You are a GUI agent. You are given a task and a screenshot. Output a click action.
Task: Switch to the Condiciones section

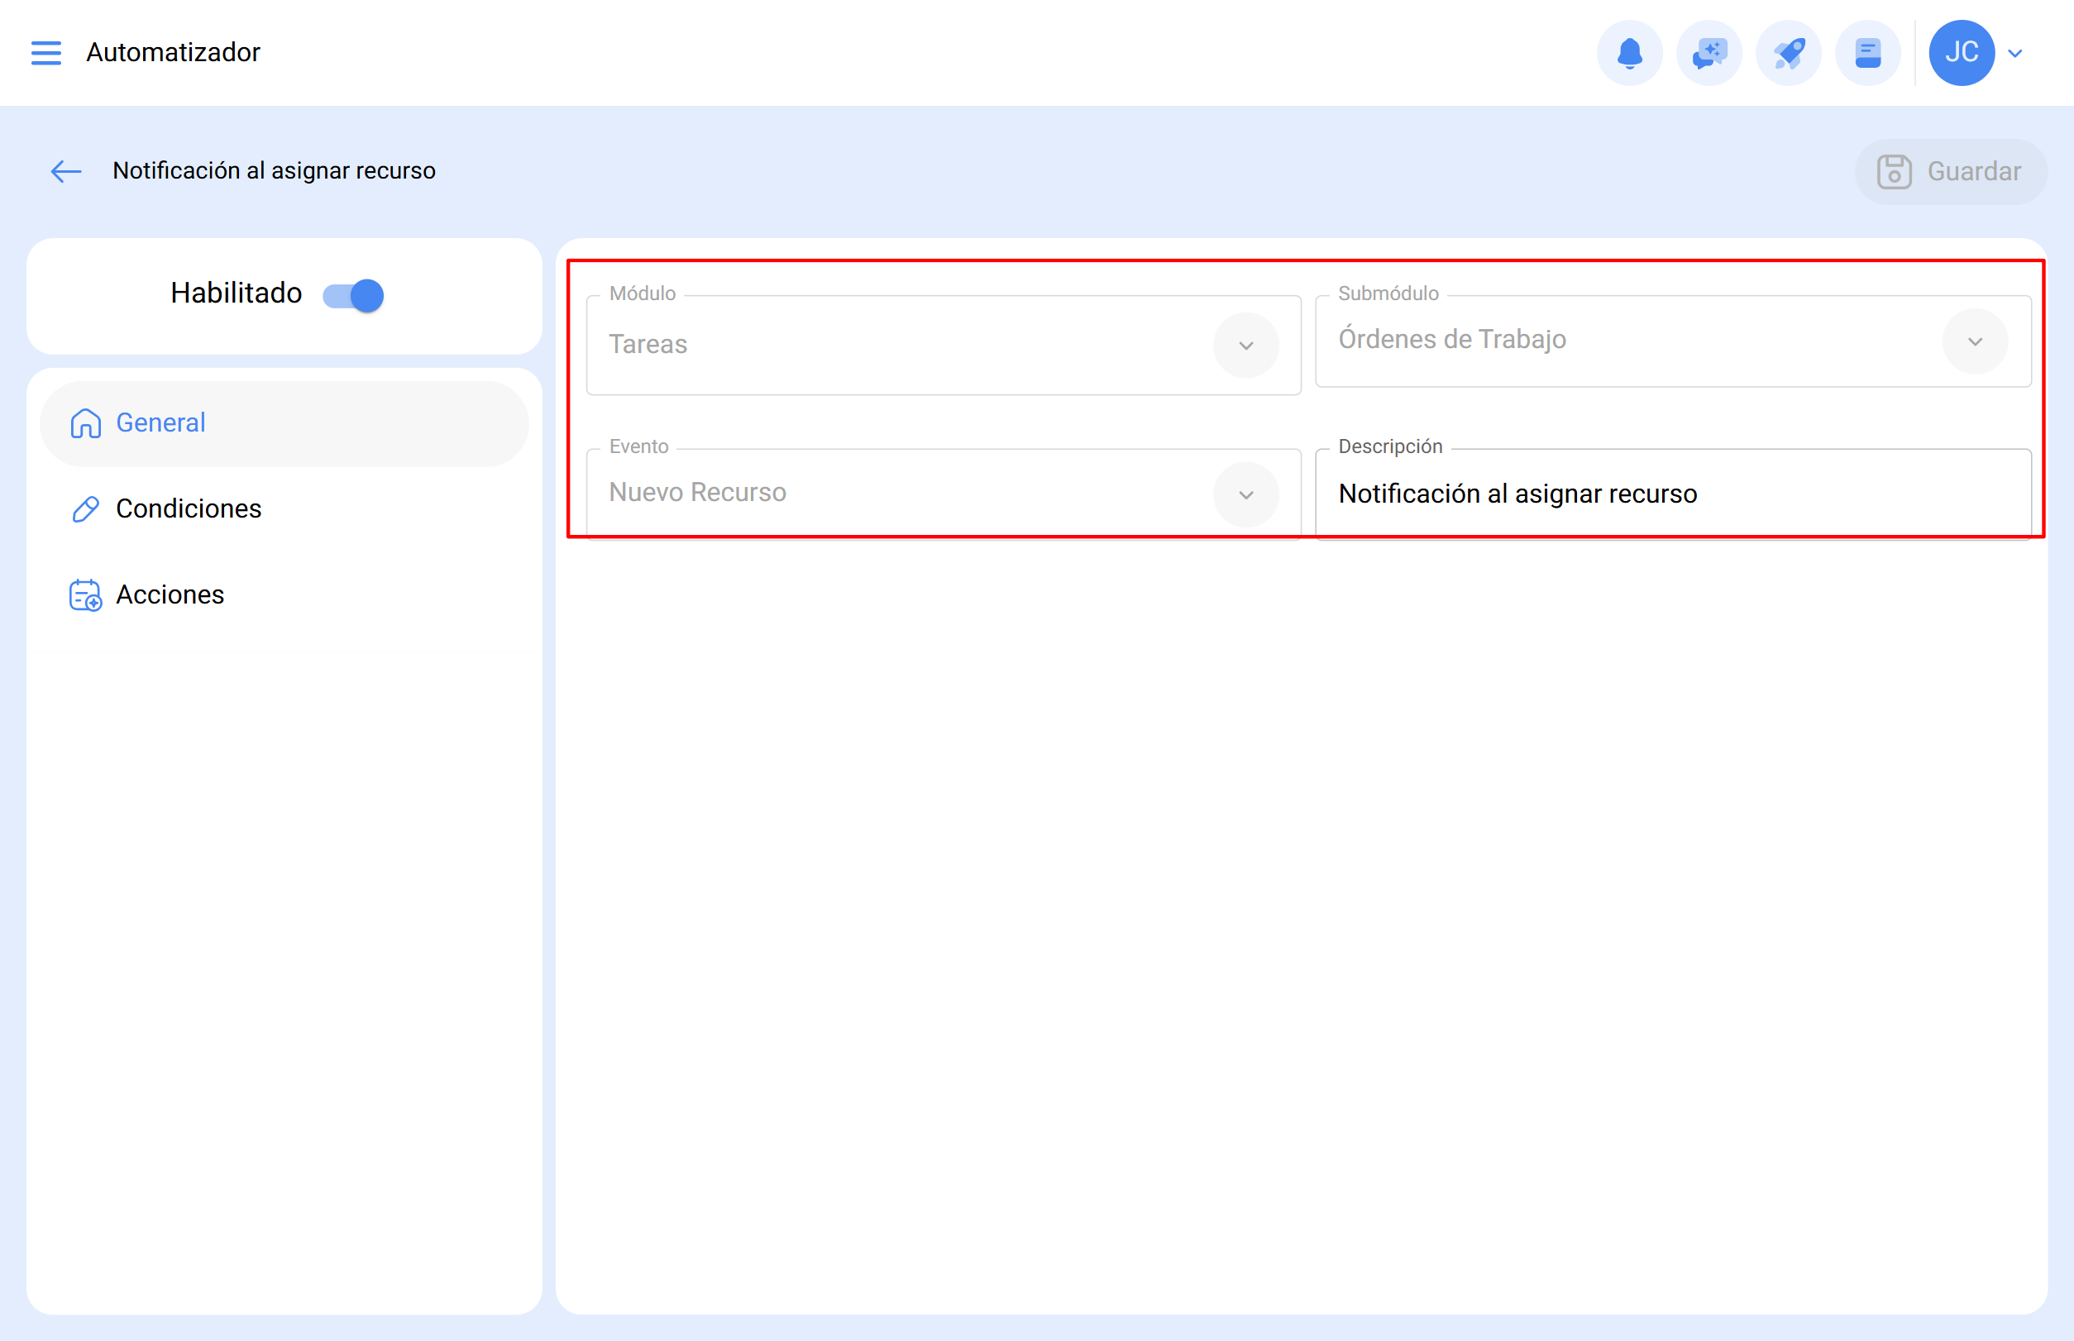pos(189,508)
